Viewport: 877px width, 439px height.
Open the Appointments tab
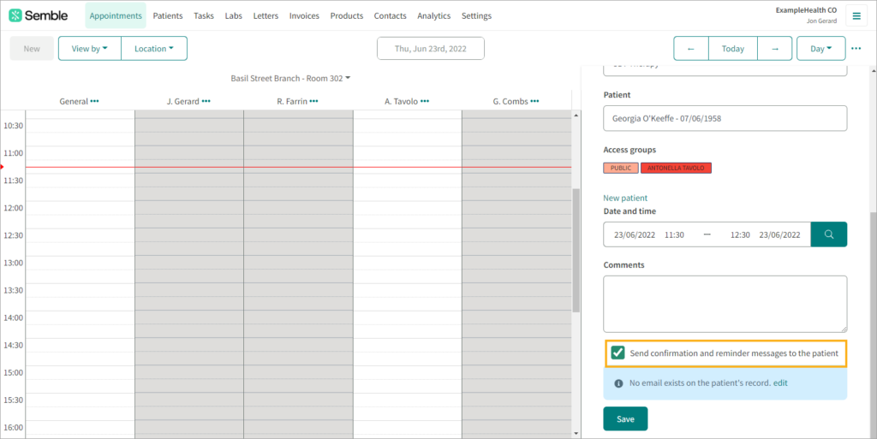(116, 15)
